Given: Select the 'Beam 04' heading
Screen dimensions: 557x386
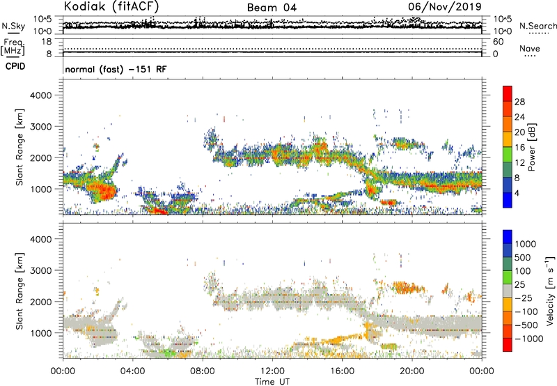Looking at the screenshot, I should tap(272, 8).
